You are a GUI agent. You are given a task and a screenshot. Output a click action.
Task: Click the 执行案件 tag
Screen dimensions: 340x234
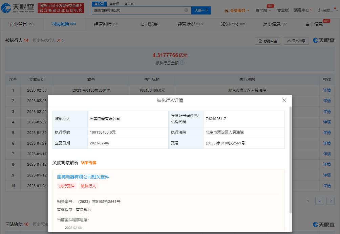coord(67,186)
